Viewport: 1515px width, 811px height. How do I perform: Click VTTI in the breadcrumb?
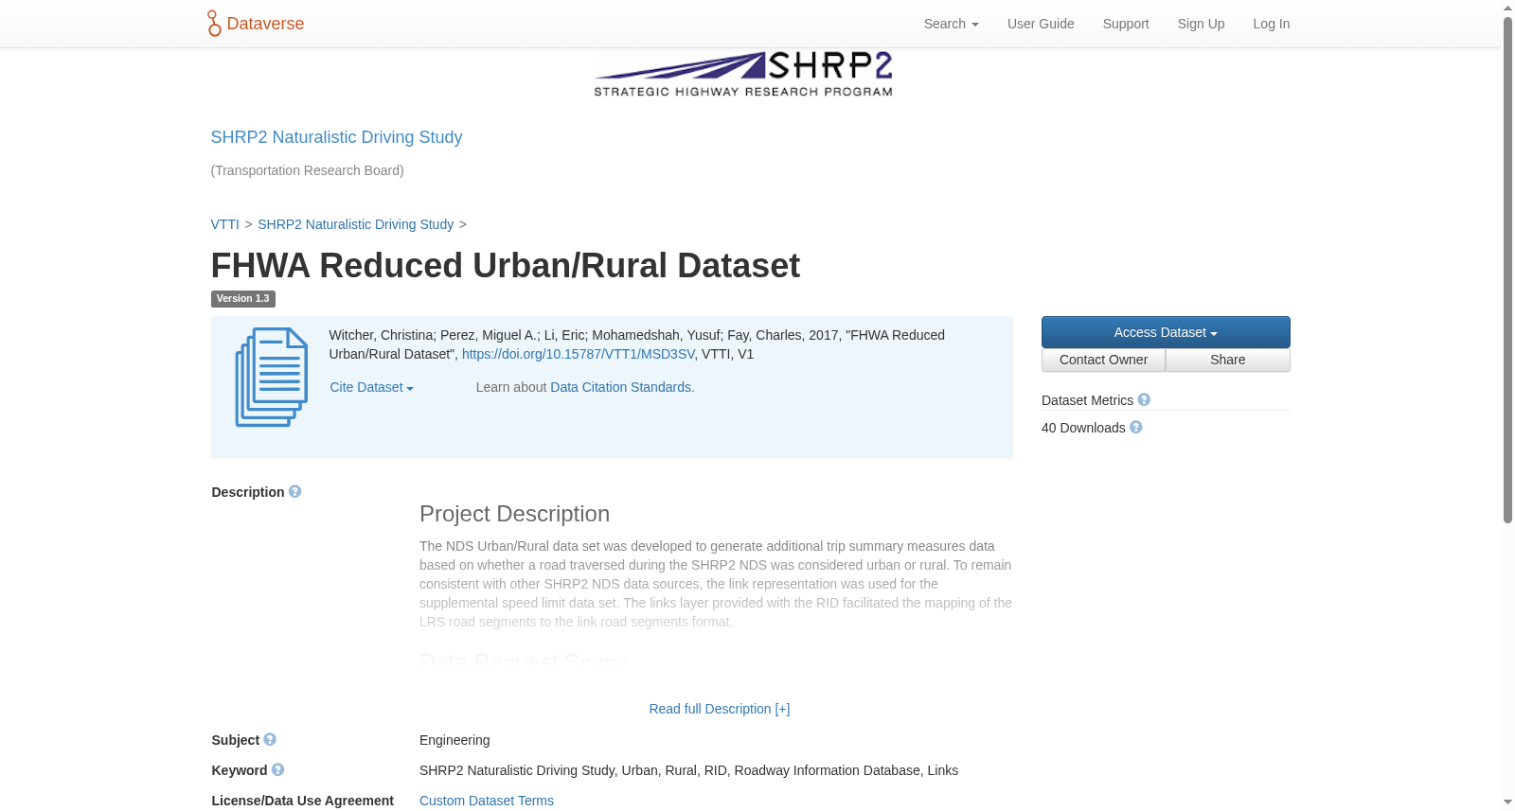(224, 224)
